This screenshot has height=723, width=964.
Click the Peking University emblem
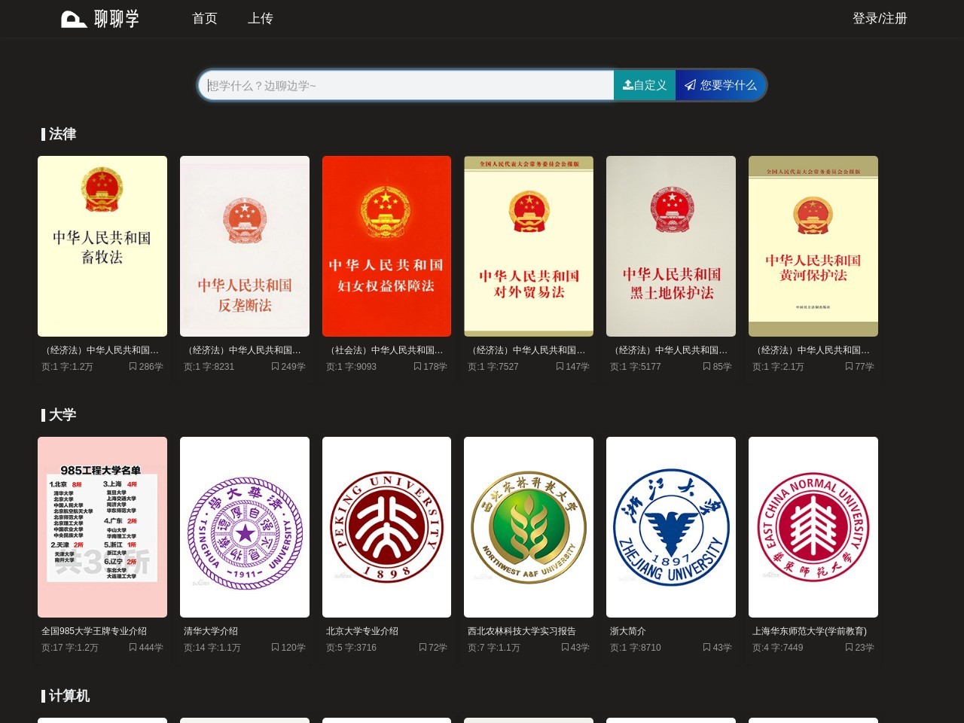[x=386, y=527]
